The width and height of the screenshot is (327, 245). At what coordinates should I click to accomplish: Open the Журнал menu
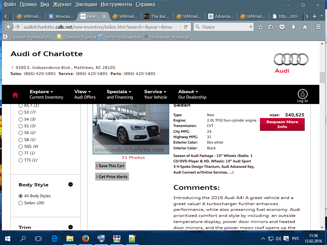point(62,4)
